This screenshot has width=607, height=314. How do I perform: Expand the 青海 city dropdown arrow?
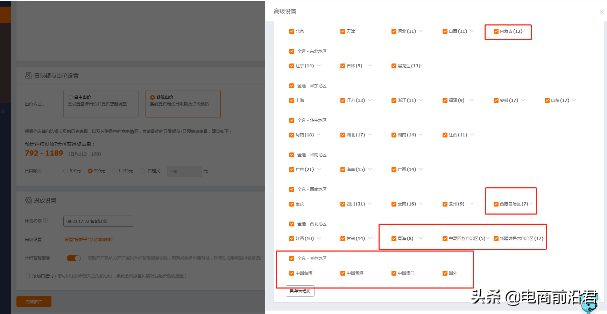point(421,238)
